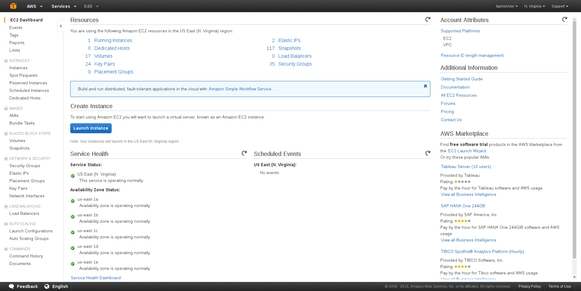Open the Running Instances resource link

pos(113,40)
